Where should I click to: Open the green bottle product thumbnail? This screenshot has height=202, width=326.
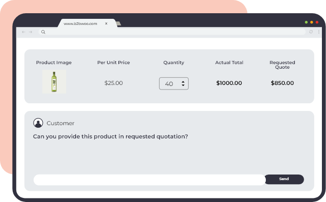[54, 81]
